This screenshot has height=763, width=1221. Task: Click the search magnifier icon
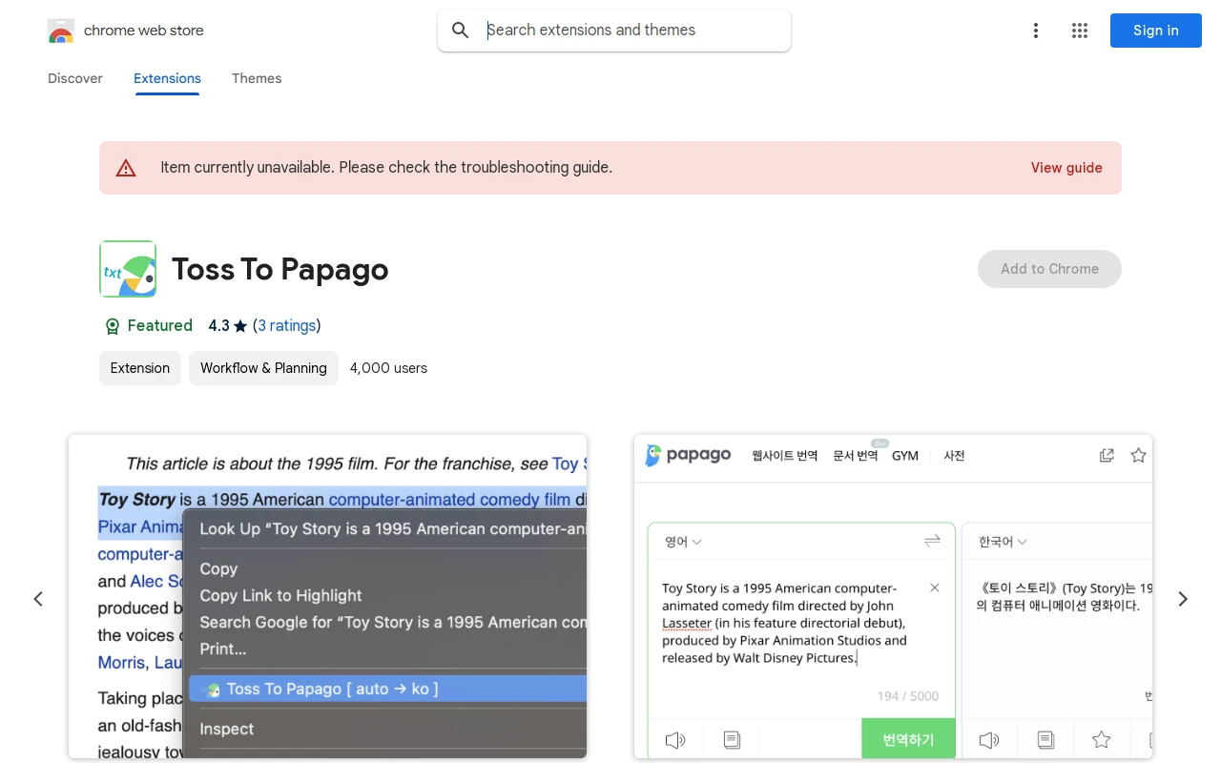pos(461,31)
